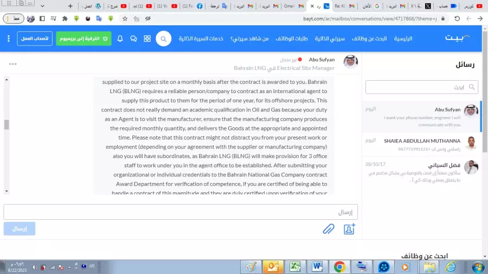Click the search magnifier in messages search box
Image resolution: width=488 pixels, height=274 pixels.
pyautogui.click(x=472, y=87)
